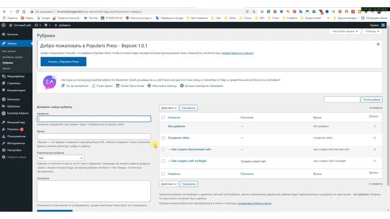Expand the Настройки экрана panel
Screen dimensions: 390x219
point(345,32)
